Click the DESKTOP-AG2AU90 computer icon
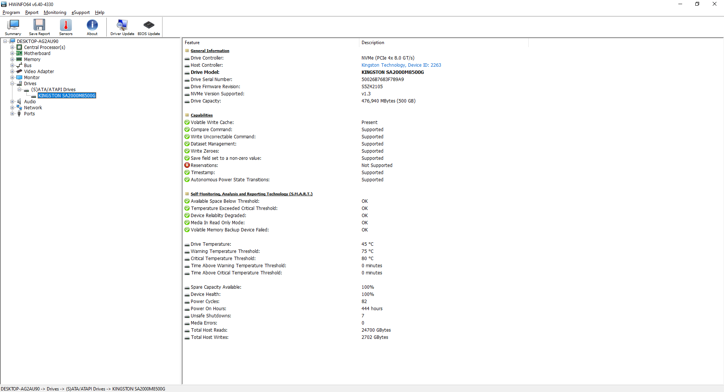 click(x=12, y=41)
